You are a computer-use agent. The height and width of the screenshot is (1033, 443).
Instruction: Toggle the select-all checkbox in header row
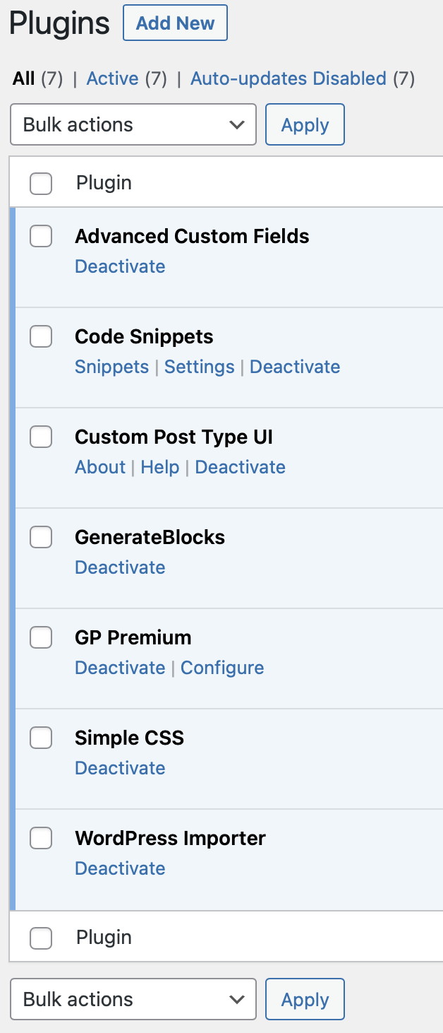pos(41,184)
